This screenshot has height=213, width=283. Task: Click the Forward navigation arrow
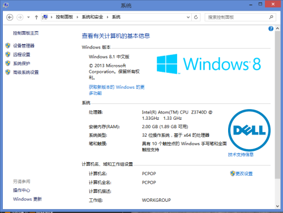[20, 18]
